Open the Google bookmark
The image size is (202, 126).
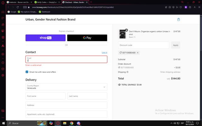pos(12,12)
